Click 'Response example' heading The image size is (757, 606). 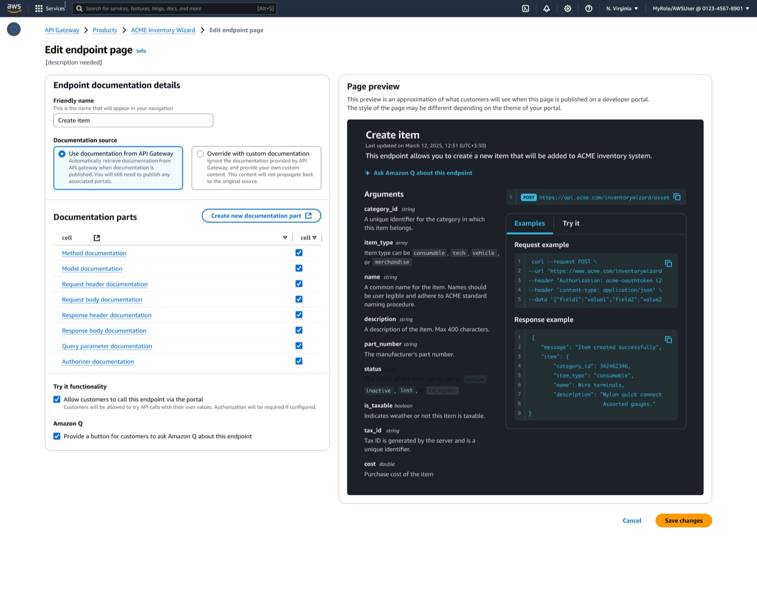click(544, 320)
